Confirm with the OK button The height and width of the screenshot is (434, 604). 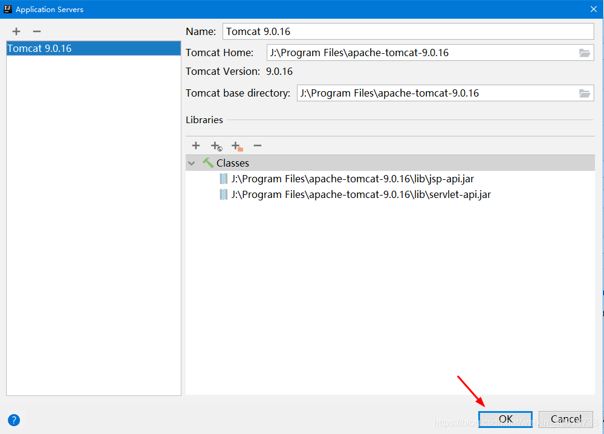coord(505,419)
